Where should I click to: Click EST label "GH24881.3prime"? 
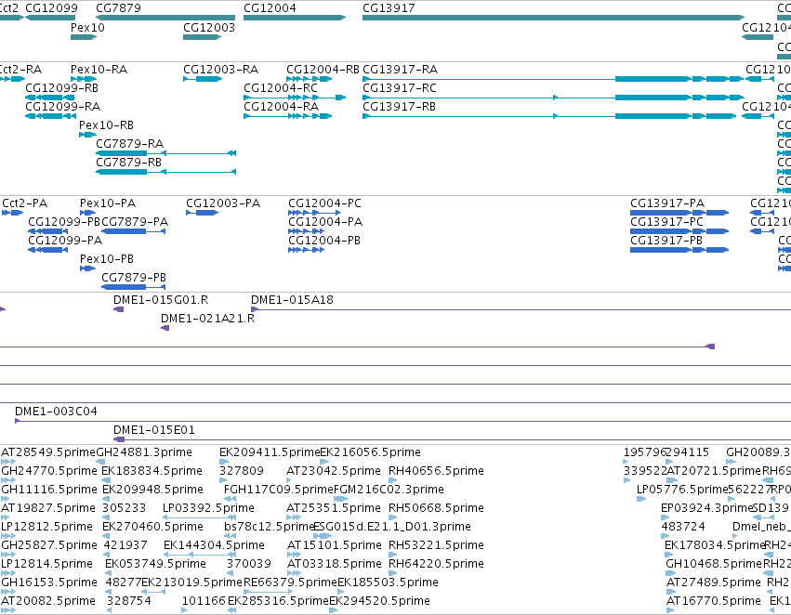tap(144, 452)
